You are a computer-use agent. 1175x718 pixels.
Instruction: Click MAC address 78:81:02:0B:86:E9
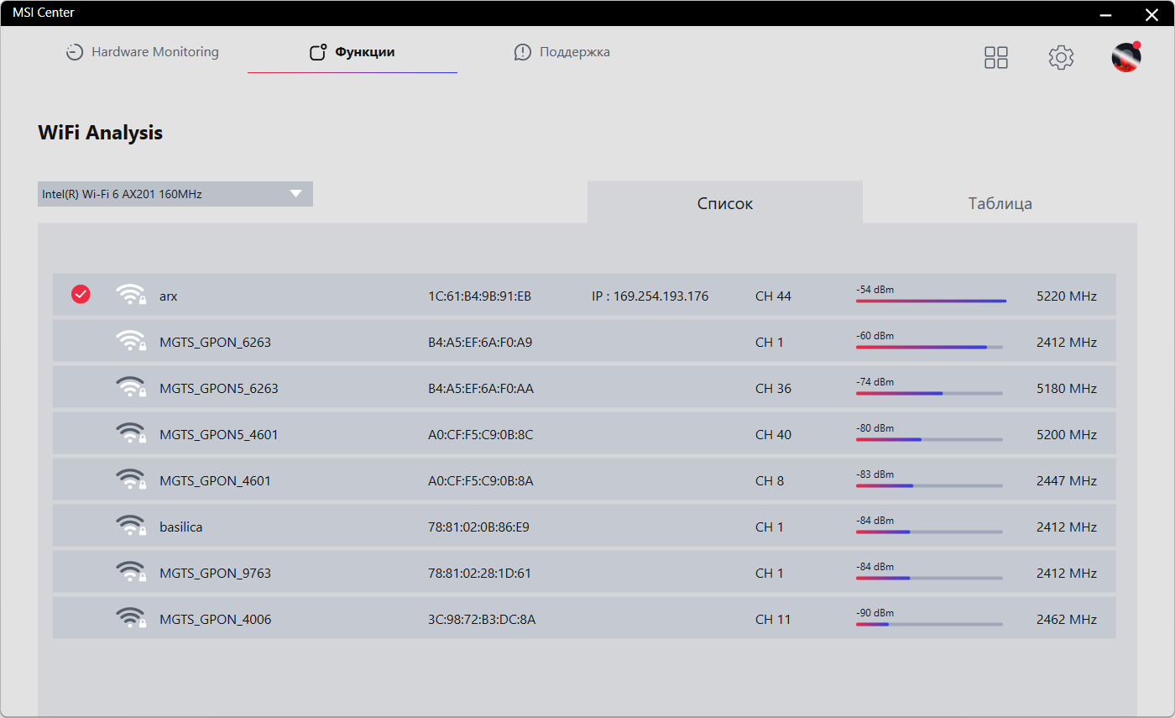click(x=478, y=527)
